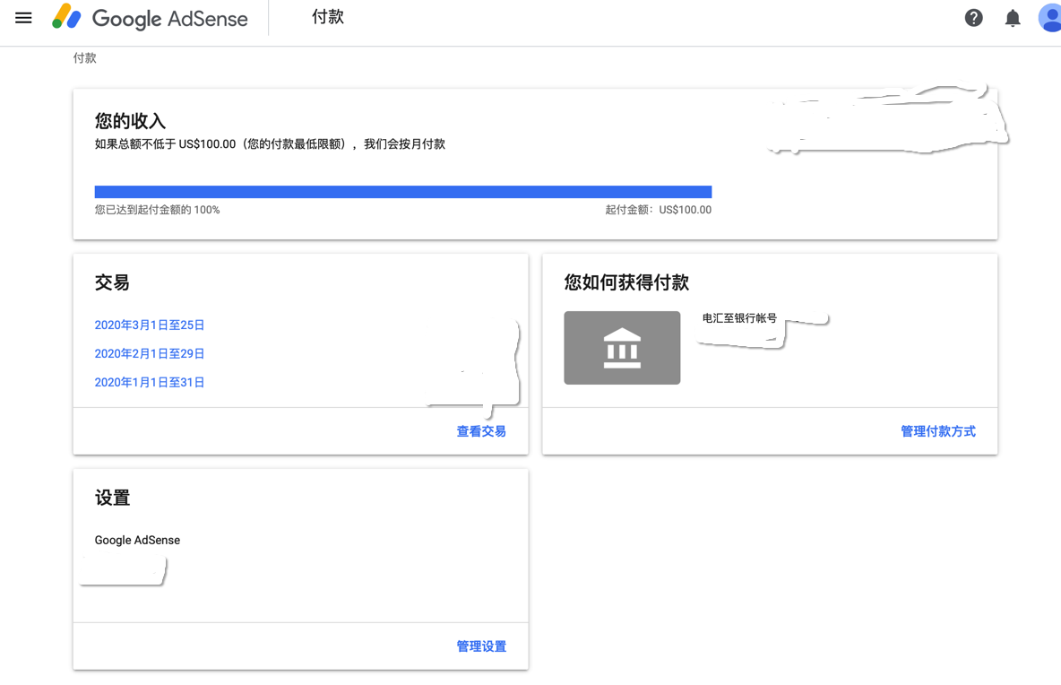Open the account profile avatar
Viewport: 1061px width, 685px height.
tap(1049, 18)
